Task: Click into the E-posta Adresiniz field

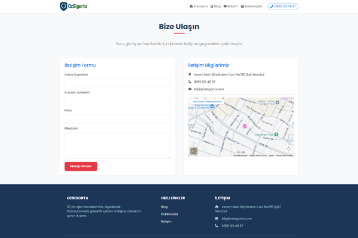Action: [118, 101]
